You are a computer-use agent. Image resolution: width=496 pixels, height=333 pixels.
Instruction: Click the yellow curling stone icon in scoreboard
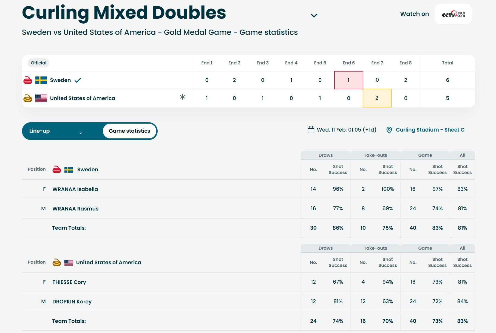tap(28, 98)
